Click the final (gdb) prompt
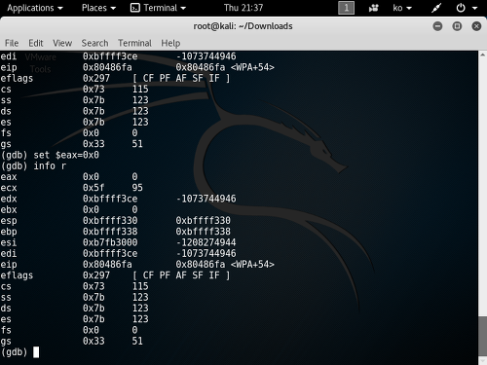Image resolution: width=487 pixels, height=365 pixels. 14,352
